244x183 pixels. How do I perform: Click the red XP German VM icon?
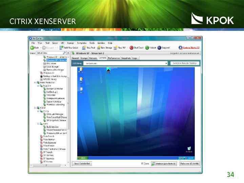[41, 155]
